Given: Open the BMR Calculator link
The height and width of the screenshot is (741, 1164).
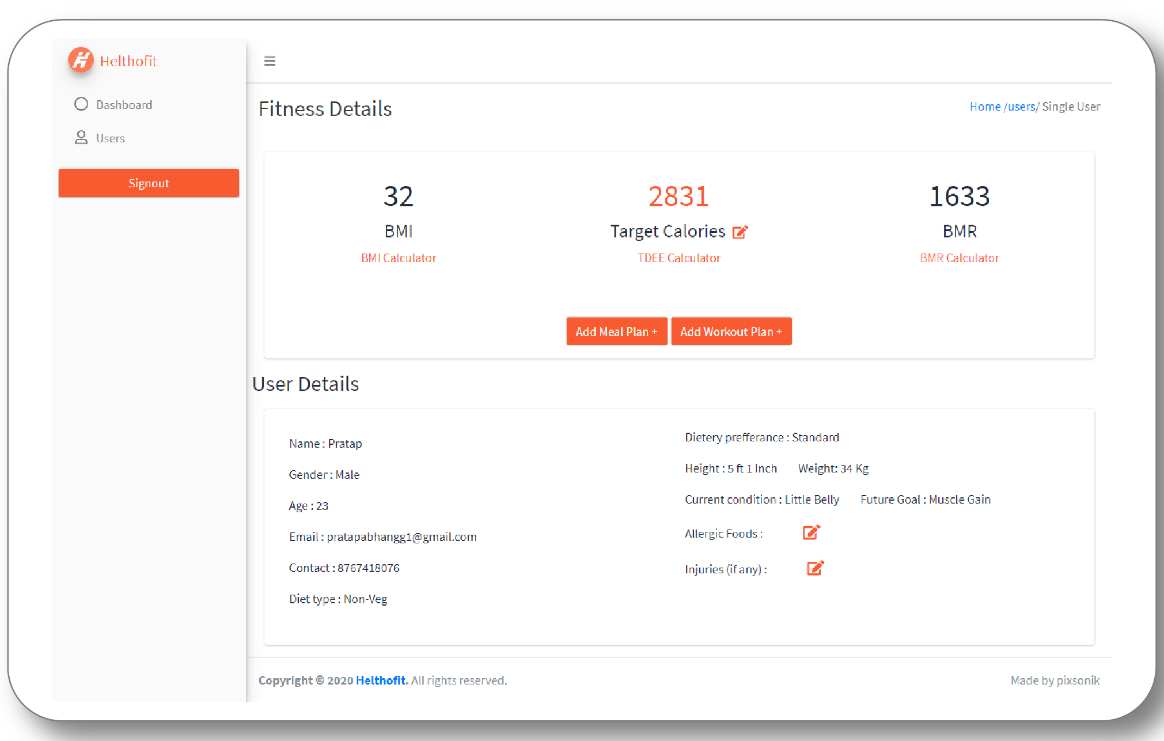Looking at the screenshot, I should click(960, 258).
